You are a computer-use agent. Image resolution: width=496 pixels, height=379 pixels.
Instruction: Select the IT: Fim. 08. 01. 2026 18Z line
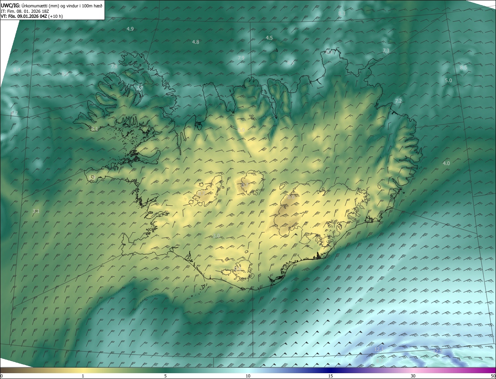click(x=24, y=11)
